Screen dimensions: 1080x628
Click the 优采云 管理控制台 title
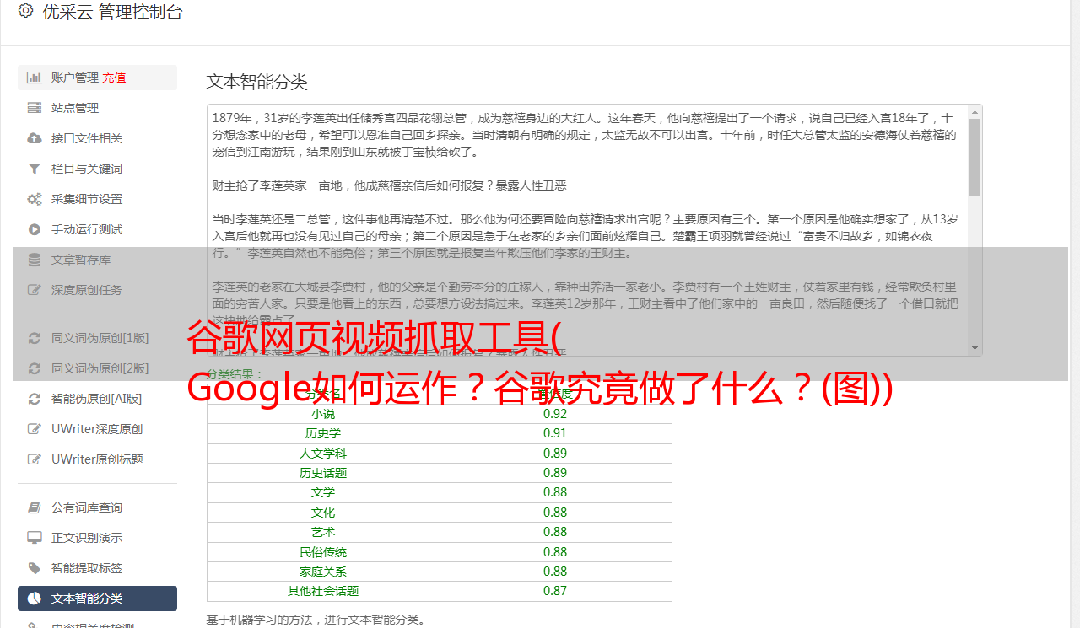pyautogui.click(x=112, y=12)
